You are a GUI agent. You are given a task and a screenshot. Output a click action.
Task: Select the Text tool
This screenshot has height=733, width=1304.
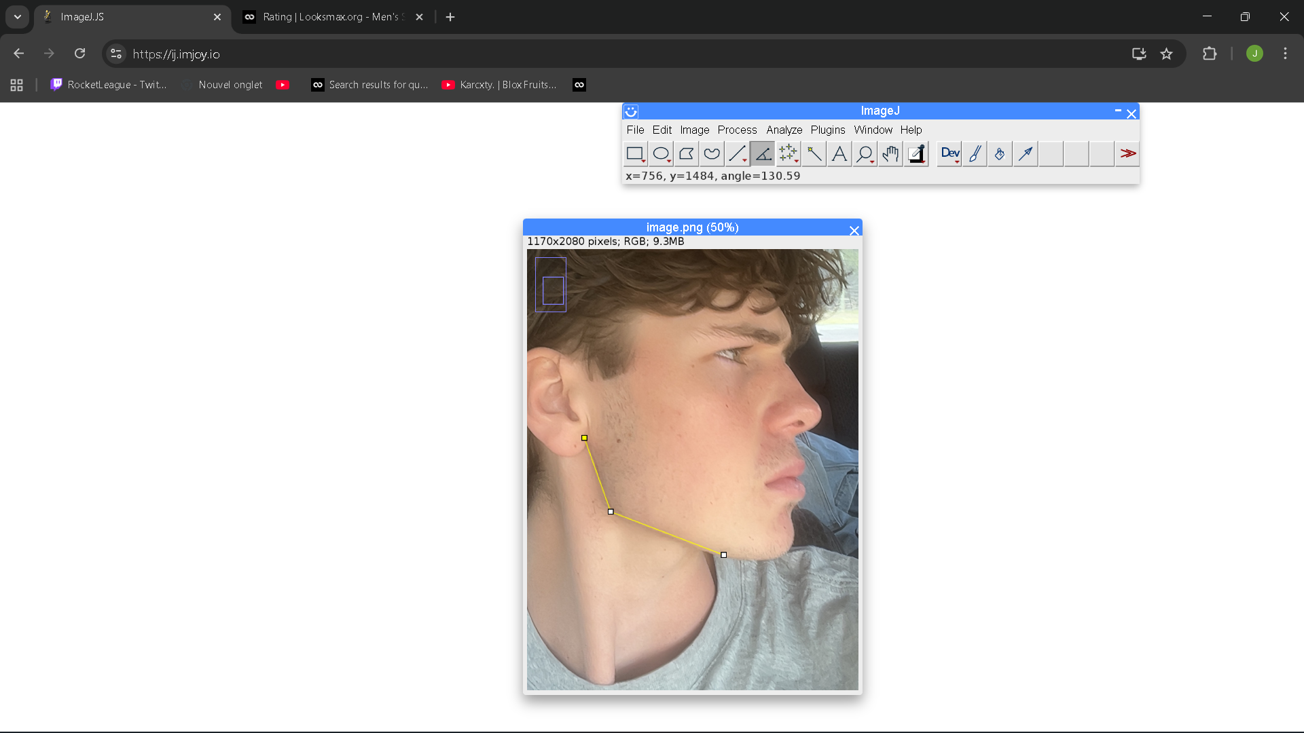[839, 154]
